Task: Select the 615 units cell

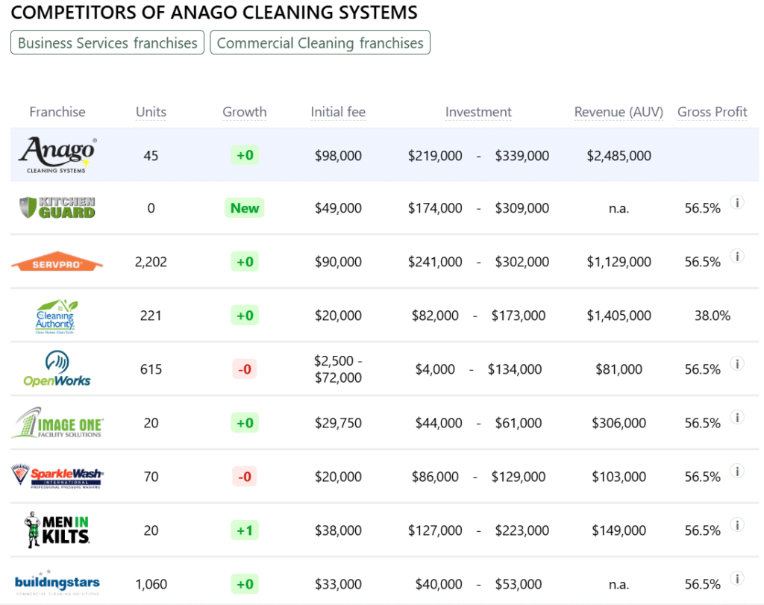Action: tap(151, 369)
